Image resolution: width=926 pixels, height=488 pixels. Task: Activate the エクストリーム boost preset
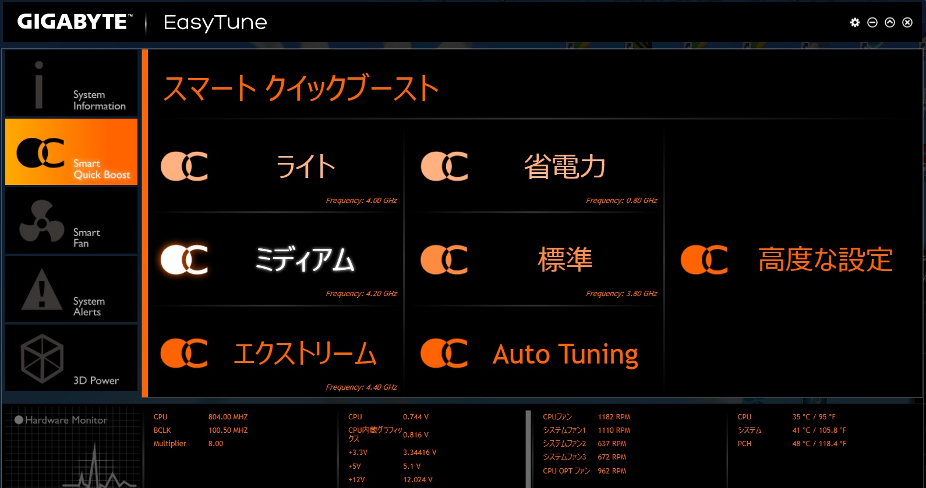point(278,353)
